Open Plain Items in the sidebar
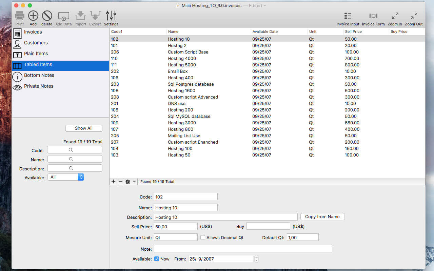The width and height of the screenshot is (434, 271). tap(60, 55)
